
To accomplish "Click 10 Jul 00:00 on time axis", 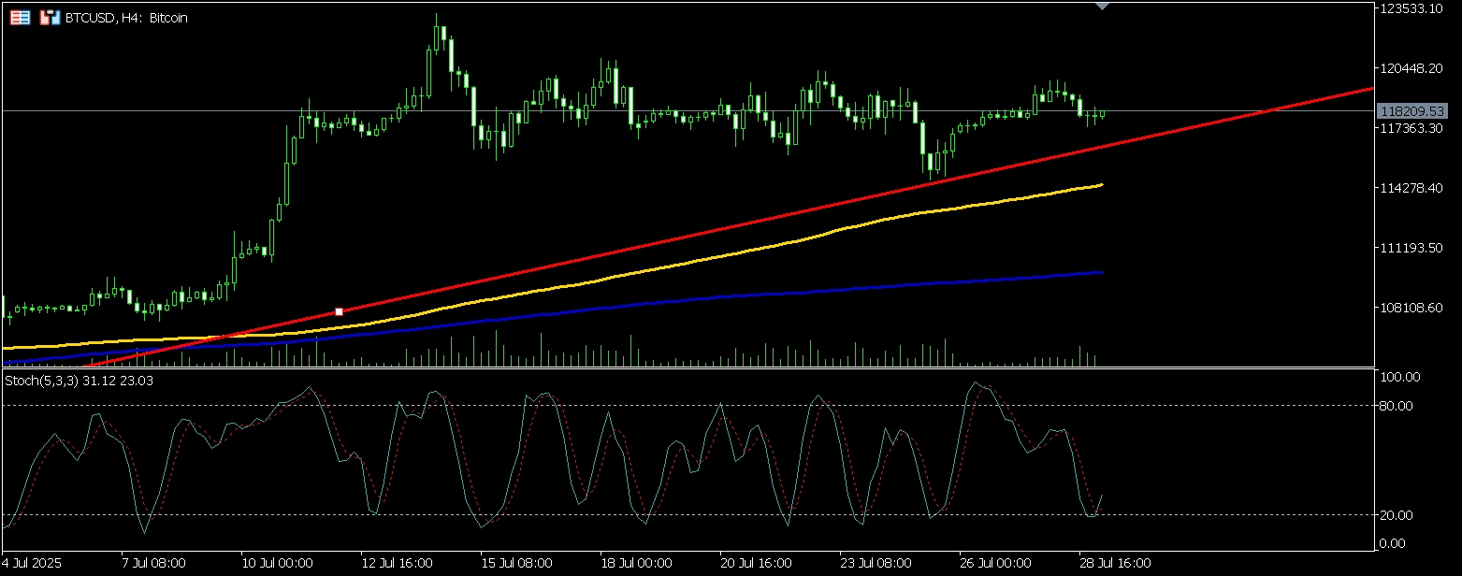I will click(x=277, y=564).
